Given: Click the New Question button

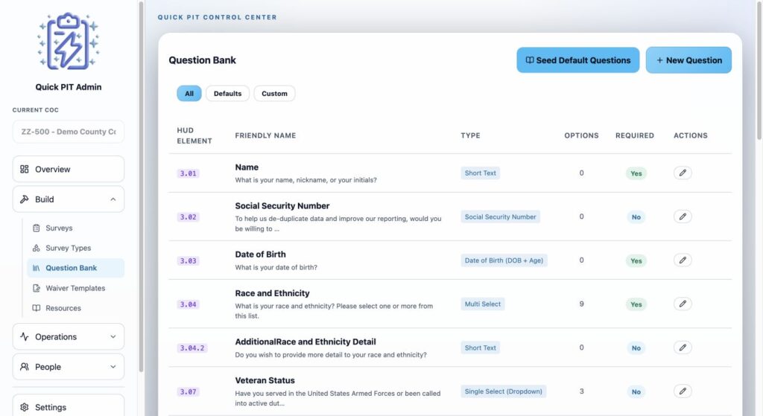Looking at the screenshot, I should [688, 60].
